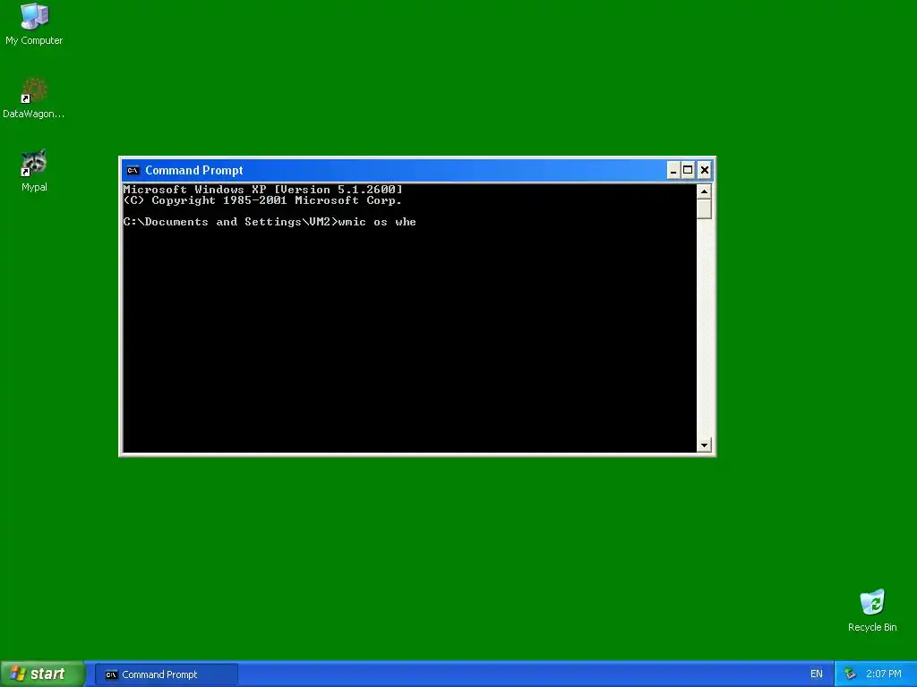The width and height of the screenshot is (917, 687).
Task: Click the Command Prompt title text
Action: [194, 170]
